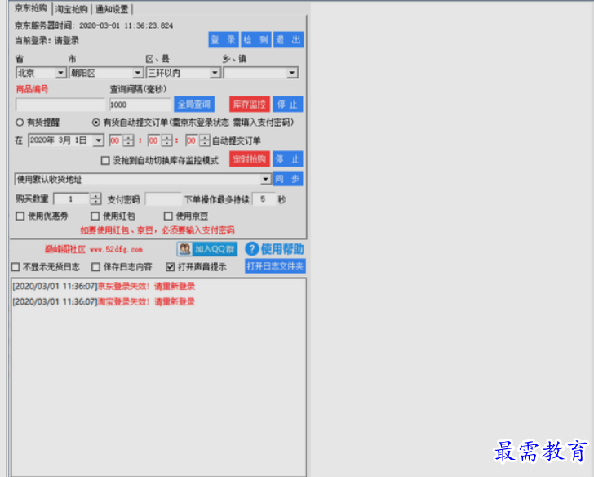Click the red 定时抢购 button

tap(250, 159)
